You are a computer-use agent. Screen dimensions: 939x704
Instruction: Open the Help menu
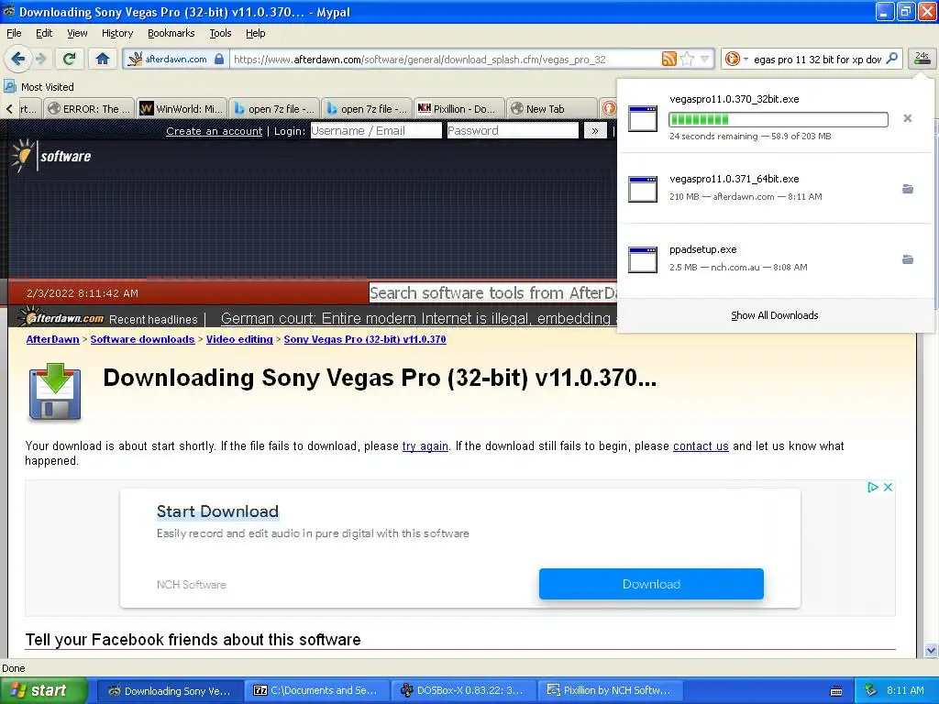pos(255,33)
